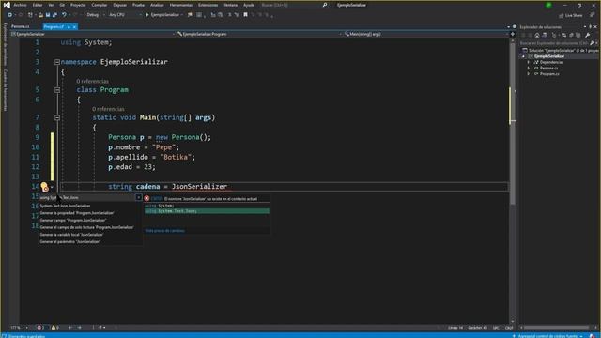
Task: Click the Solution Explorer search magnifier icon
Action: point(592,43)
